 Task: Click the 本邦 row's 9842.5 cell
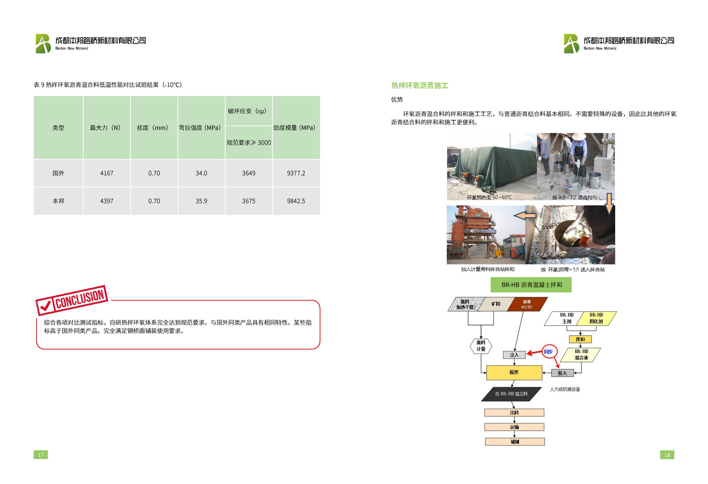pos(296,201)
